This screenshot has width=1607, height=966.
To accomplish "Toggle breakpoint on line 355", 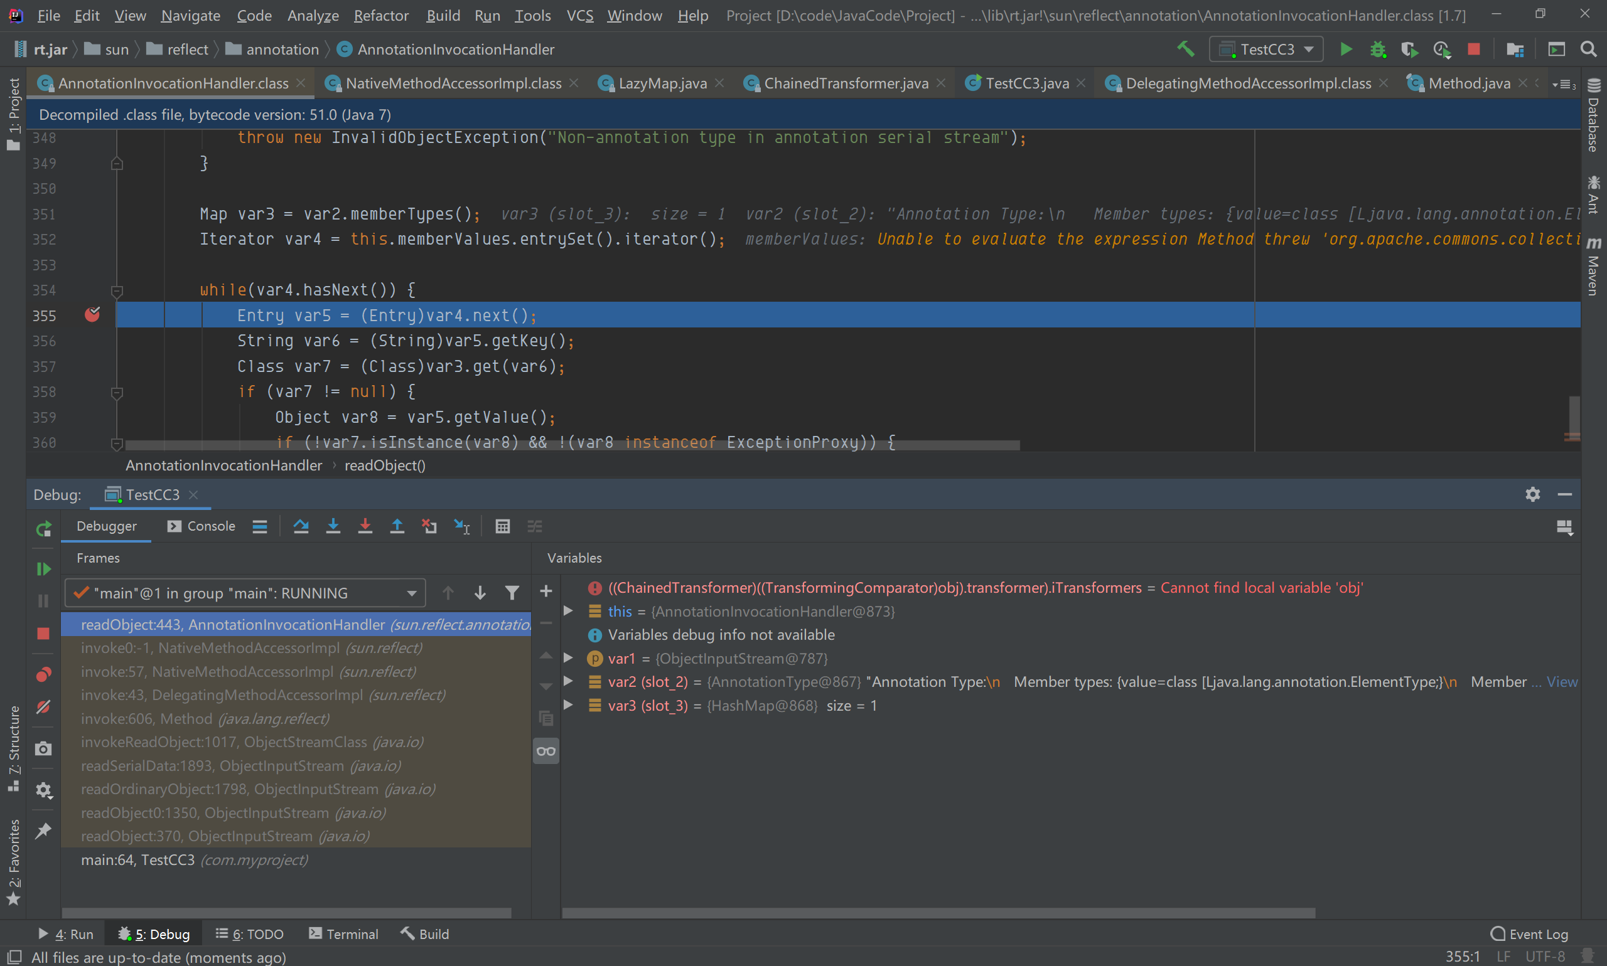I will pos(92,315).
